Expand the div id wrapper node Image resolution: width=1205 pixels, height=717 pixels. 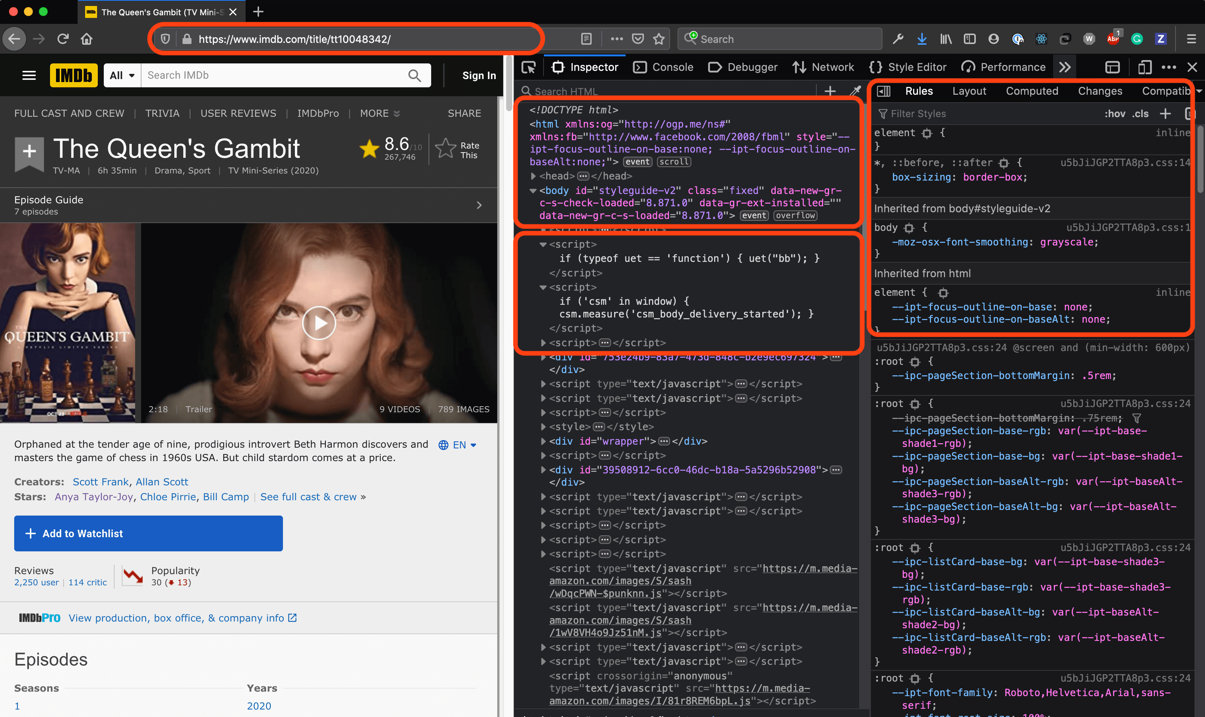pyautogui.click(x=543, y=442)
